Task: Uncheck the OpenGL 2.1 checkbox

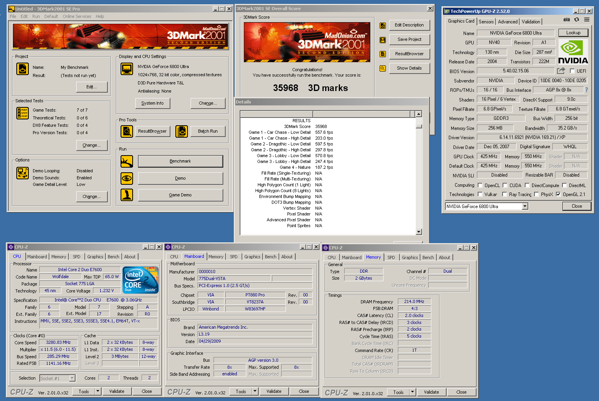Action: point(558,194)
